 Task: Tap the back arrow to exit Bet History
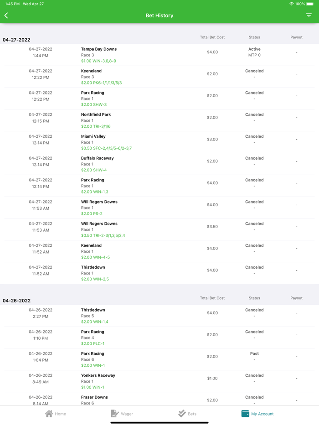[x=7, y=15]
